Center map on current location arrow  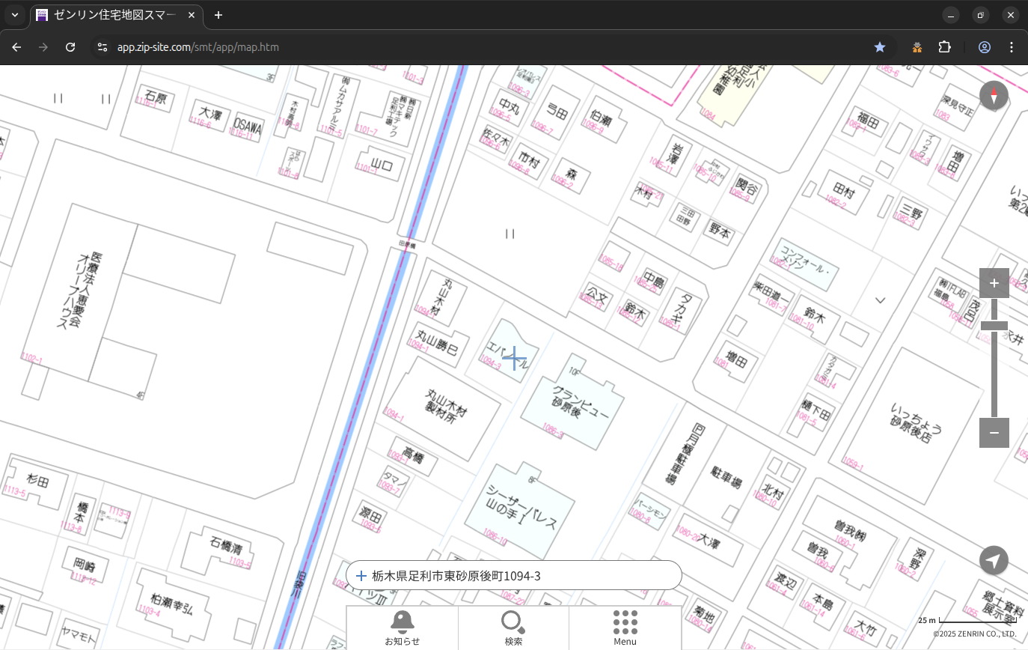click(x=994, y=560)
